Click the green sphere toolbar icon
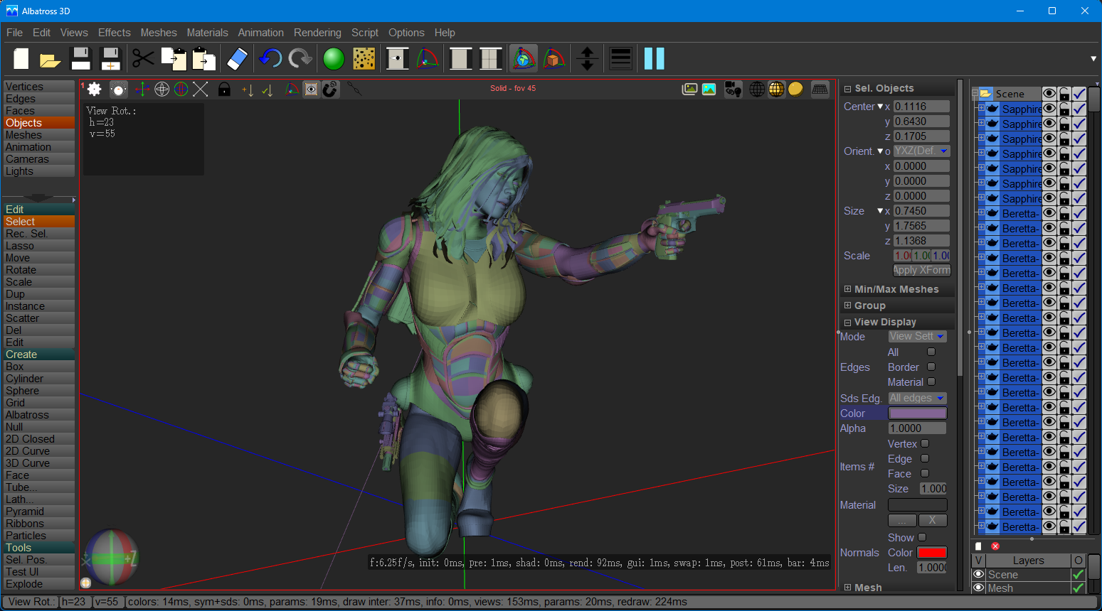 pyautogui.click(x=334, y=59)
